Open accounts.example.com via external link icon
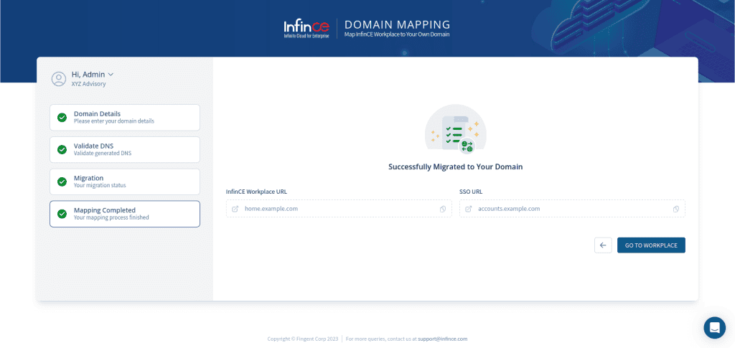This screenshot has width=735, height=348. 468,209
